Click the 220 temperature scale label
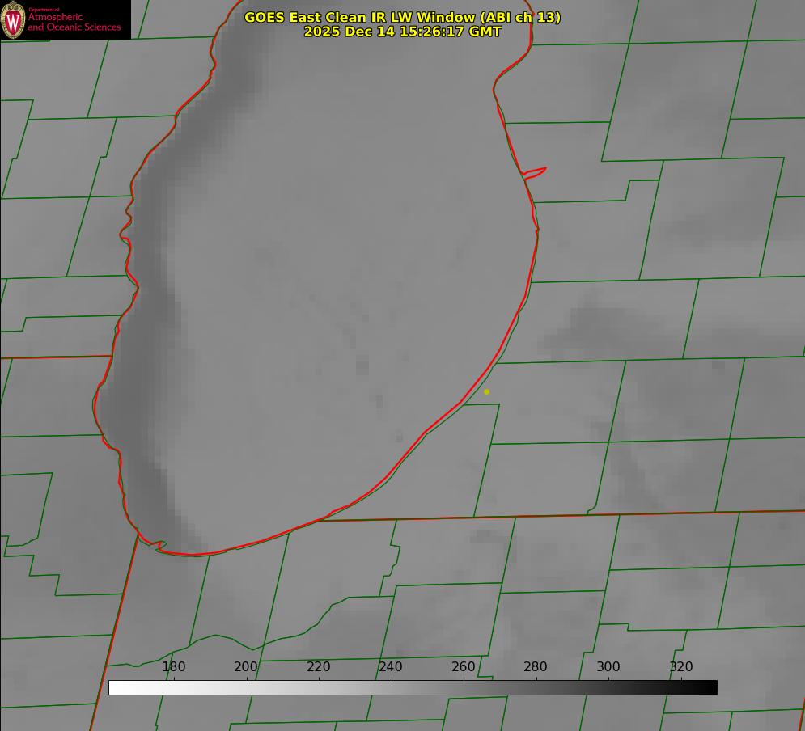805x731 pixels. (x=319, y=666)
